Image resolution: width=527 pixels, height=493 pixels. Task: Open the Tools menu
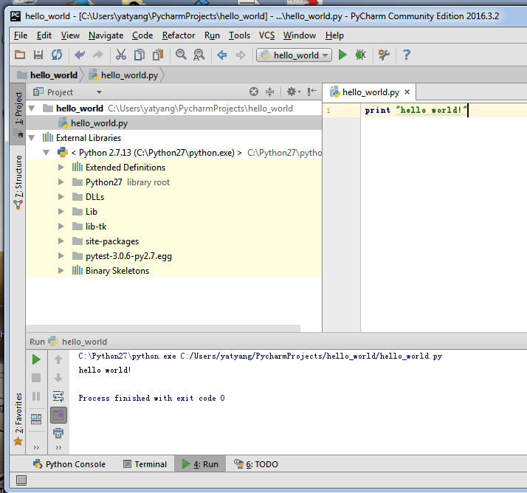239,35
